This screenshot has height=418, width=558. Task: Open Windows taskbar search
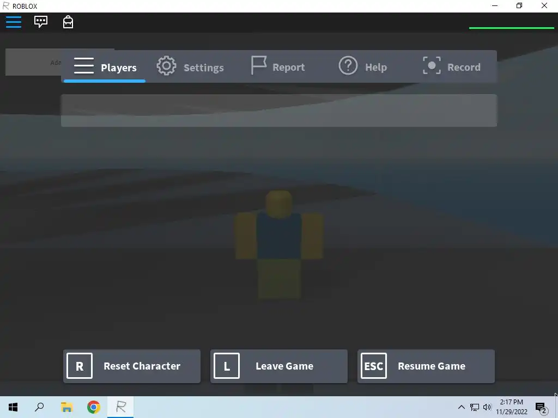tap(39, 407)
